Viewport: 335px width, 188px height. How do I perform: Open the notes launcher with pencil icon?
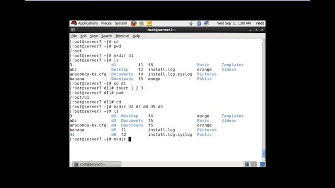tap(149, 23)
